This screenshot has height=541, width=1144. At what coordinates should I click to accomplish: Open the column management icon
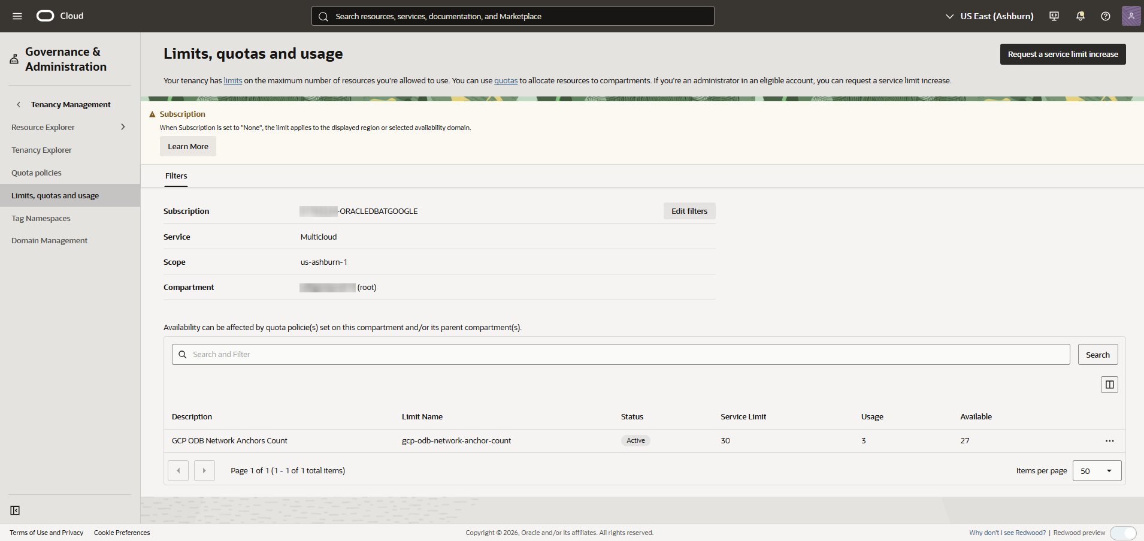1109,385
